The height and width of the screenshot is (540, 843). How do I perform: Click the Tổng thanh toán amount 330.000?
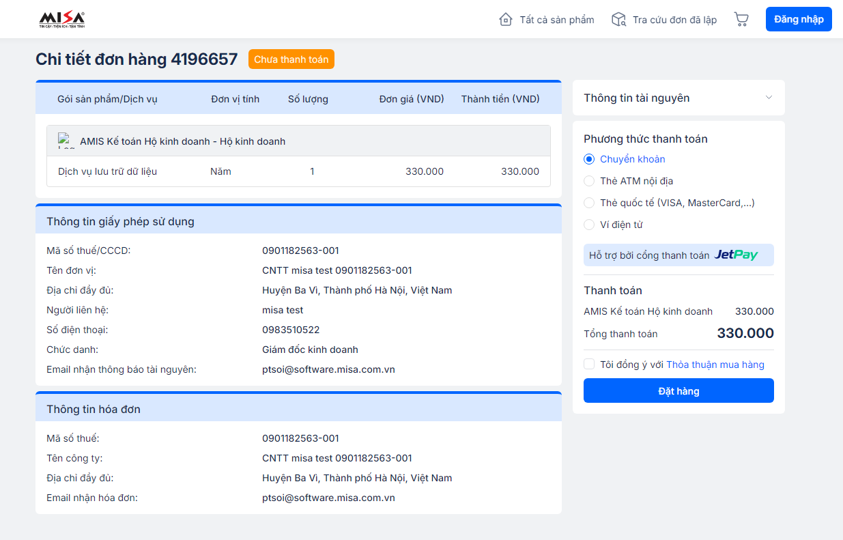pos(745,333)
